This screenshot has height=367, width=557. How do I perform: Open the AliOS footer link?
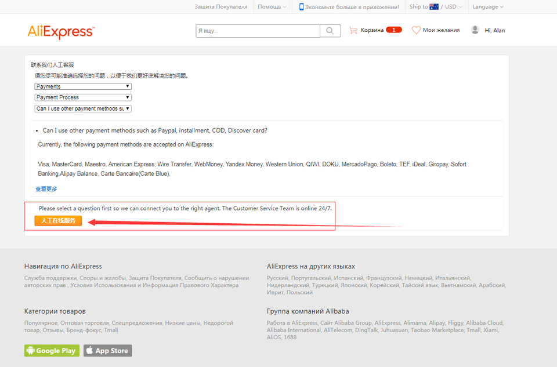click(273, 337)
